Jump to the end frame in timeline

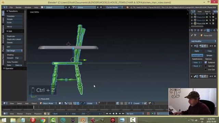(x=123, y=114)
